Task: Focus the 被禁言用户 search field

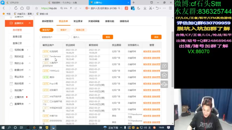Action: (55, 37)
